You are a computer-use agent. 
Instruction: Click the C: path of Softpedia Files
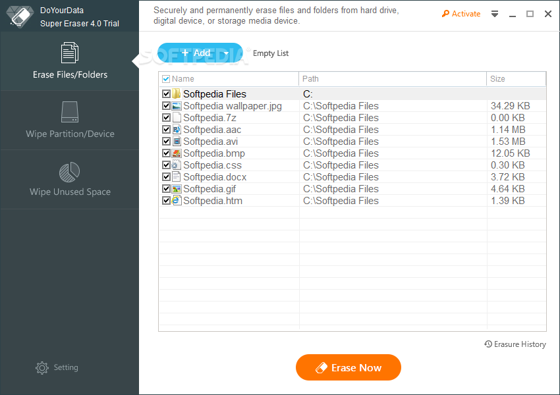(308, 94)
